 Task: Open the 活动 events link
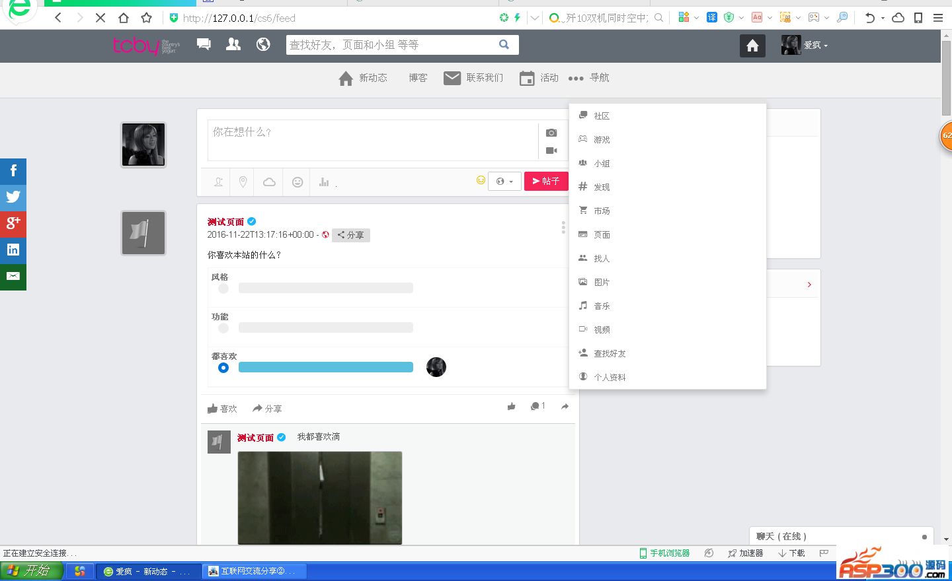[539, 78]
